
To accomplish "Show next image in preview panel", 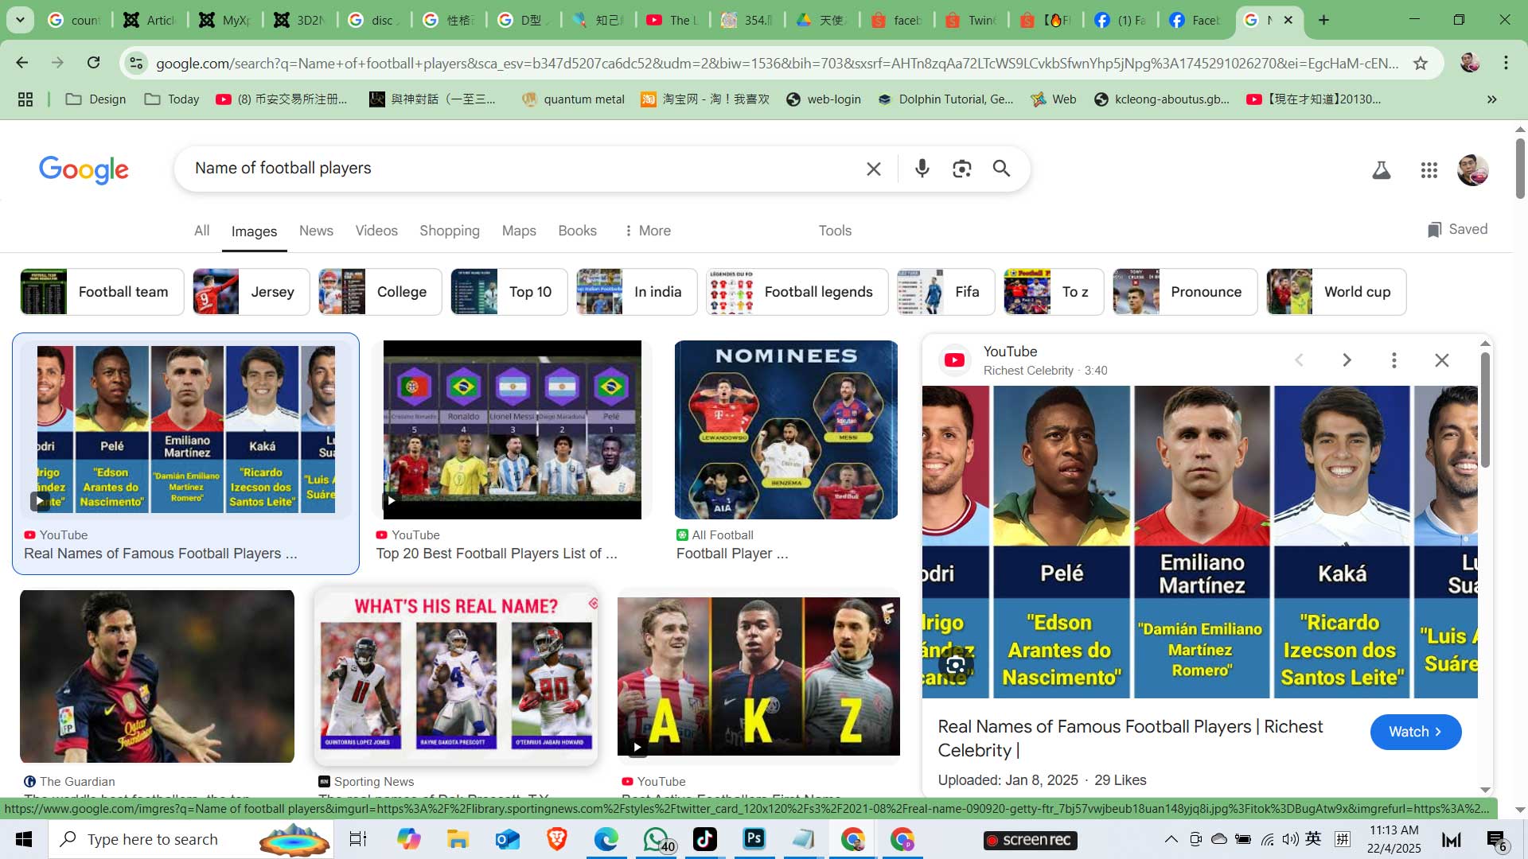I will pos(1347,360).
